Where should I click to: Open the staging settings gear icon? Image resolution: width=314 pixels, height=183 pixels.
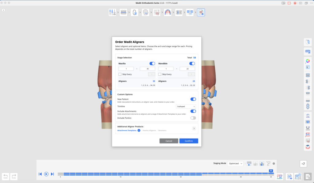(x=274, y=164)
